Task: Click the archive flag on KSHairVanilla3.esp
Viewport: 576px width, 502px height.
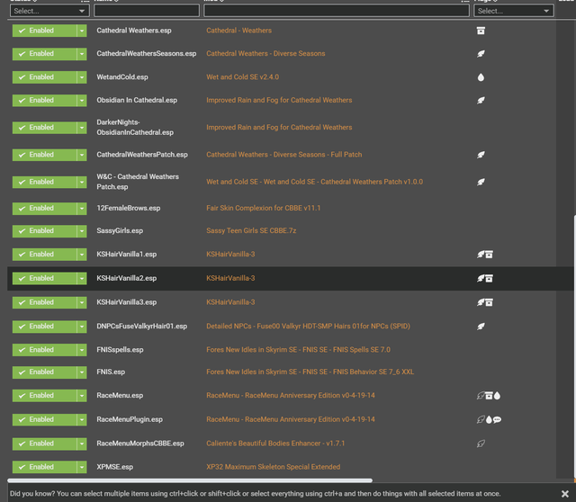Action: point(489,302)
